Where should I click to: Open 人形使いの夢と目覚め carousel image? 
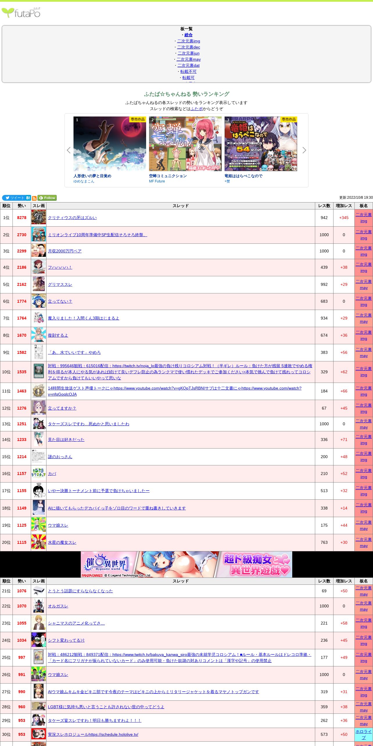click(x=110, y=144)
